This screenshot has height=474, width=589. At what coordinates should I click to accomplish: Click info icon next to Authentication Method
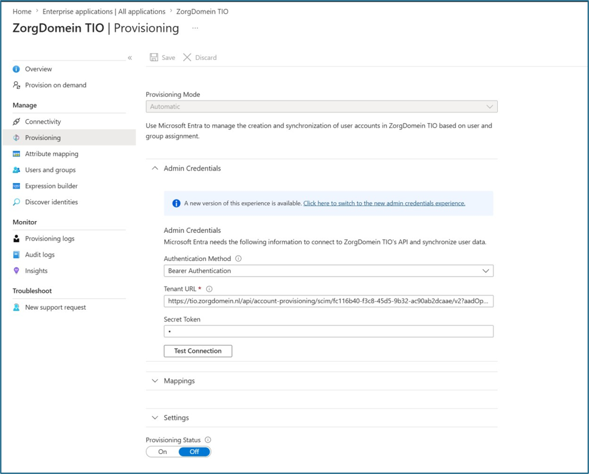(238, 259)
